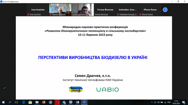The image size is (188, 105).
Task: Click the muted microphone icon beside Inna Gushcha
Action: (x=28, y=15)
